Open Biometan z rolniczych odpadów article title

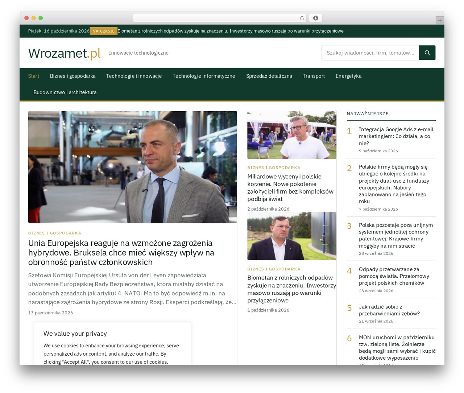point(292,289)
